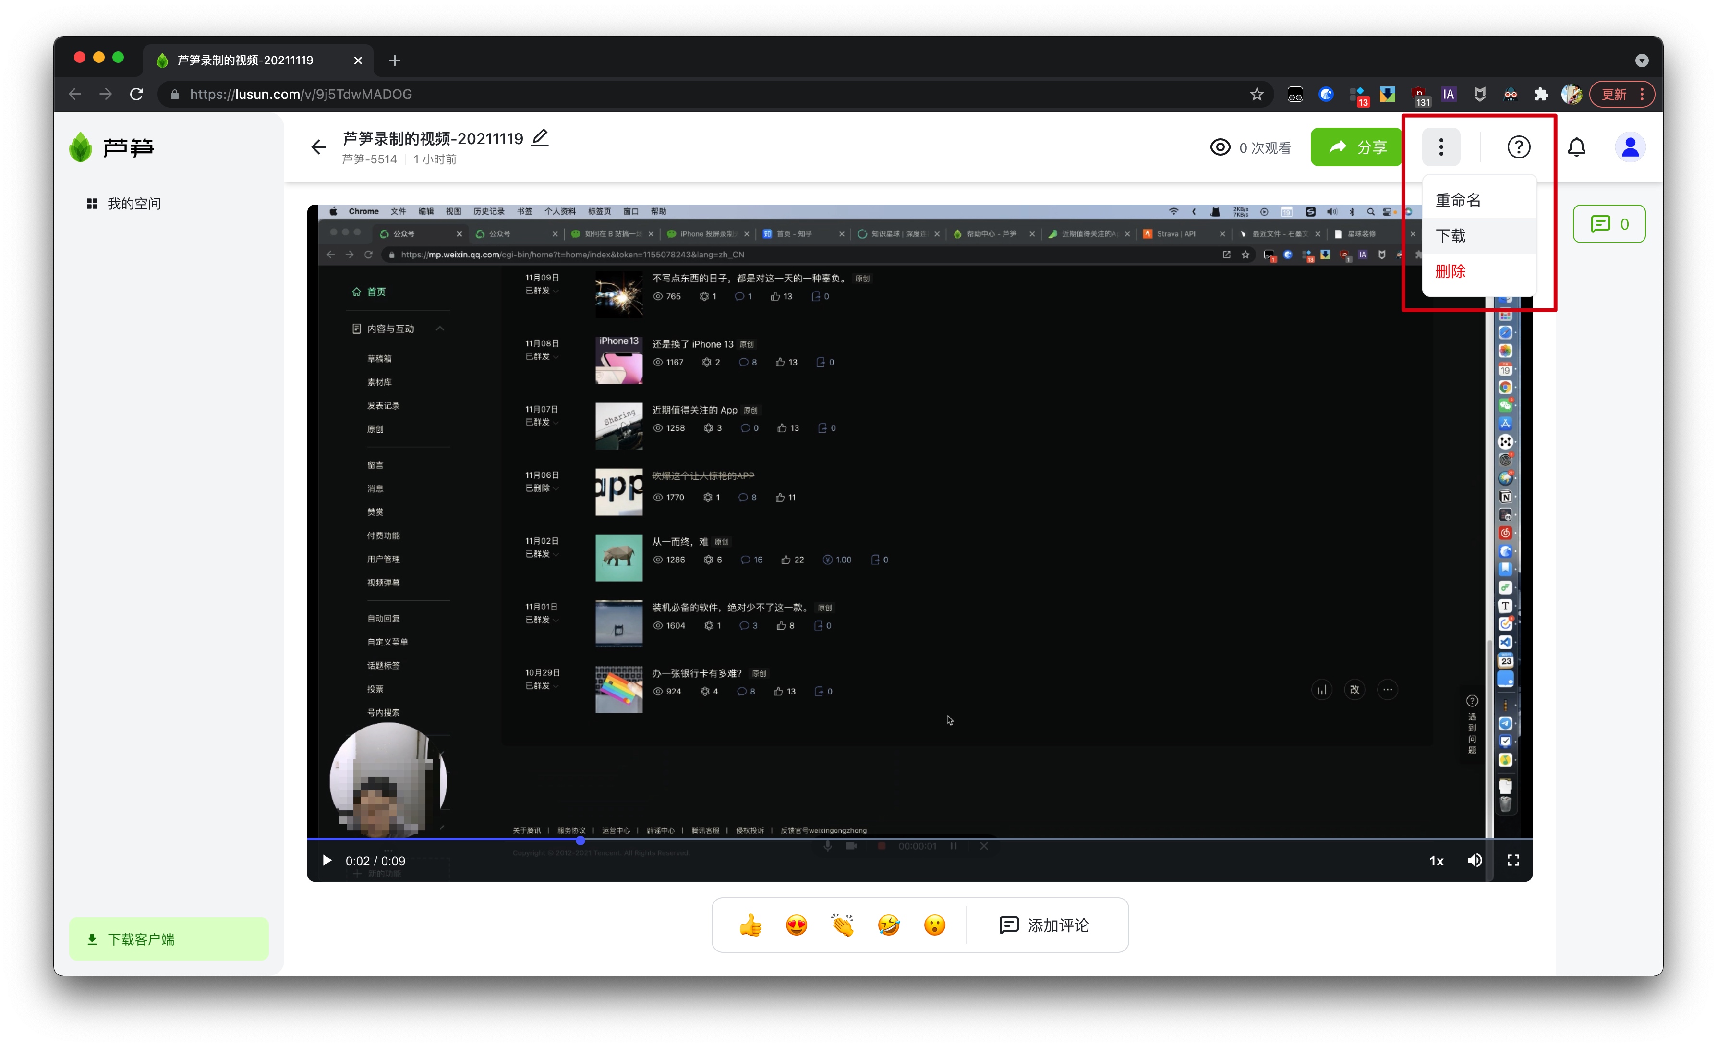Choose 删除 in the dropdown menu
The height and width of the screenshot is (1047, 1717).
tap(1450, 271)
